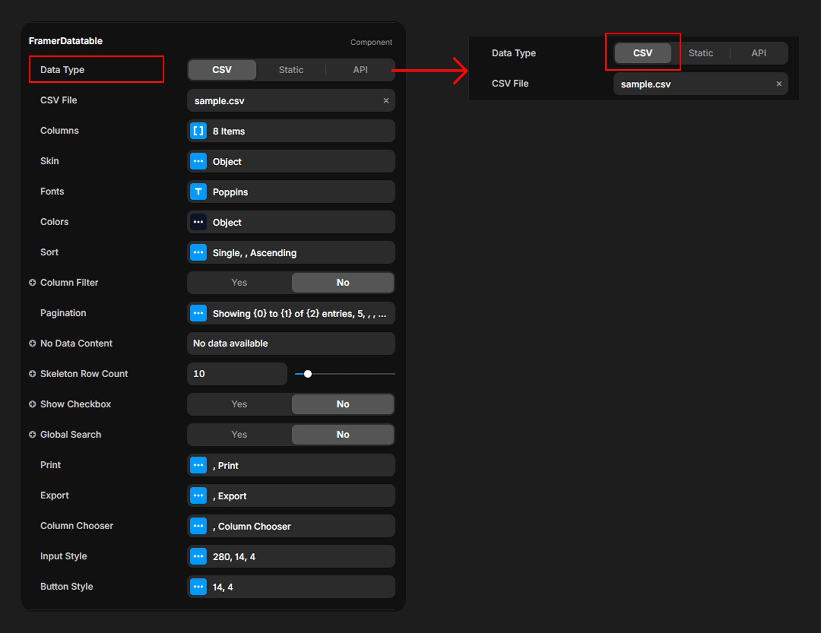Click the plus icon beside Column Filter

32,282
